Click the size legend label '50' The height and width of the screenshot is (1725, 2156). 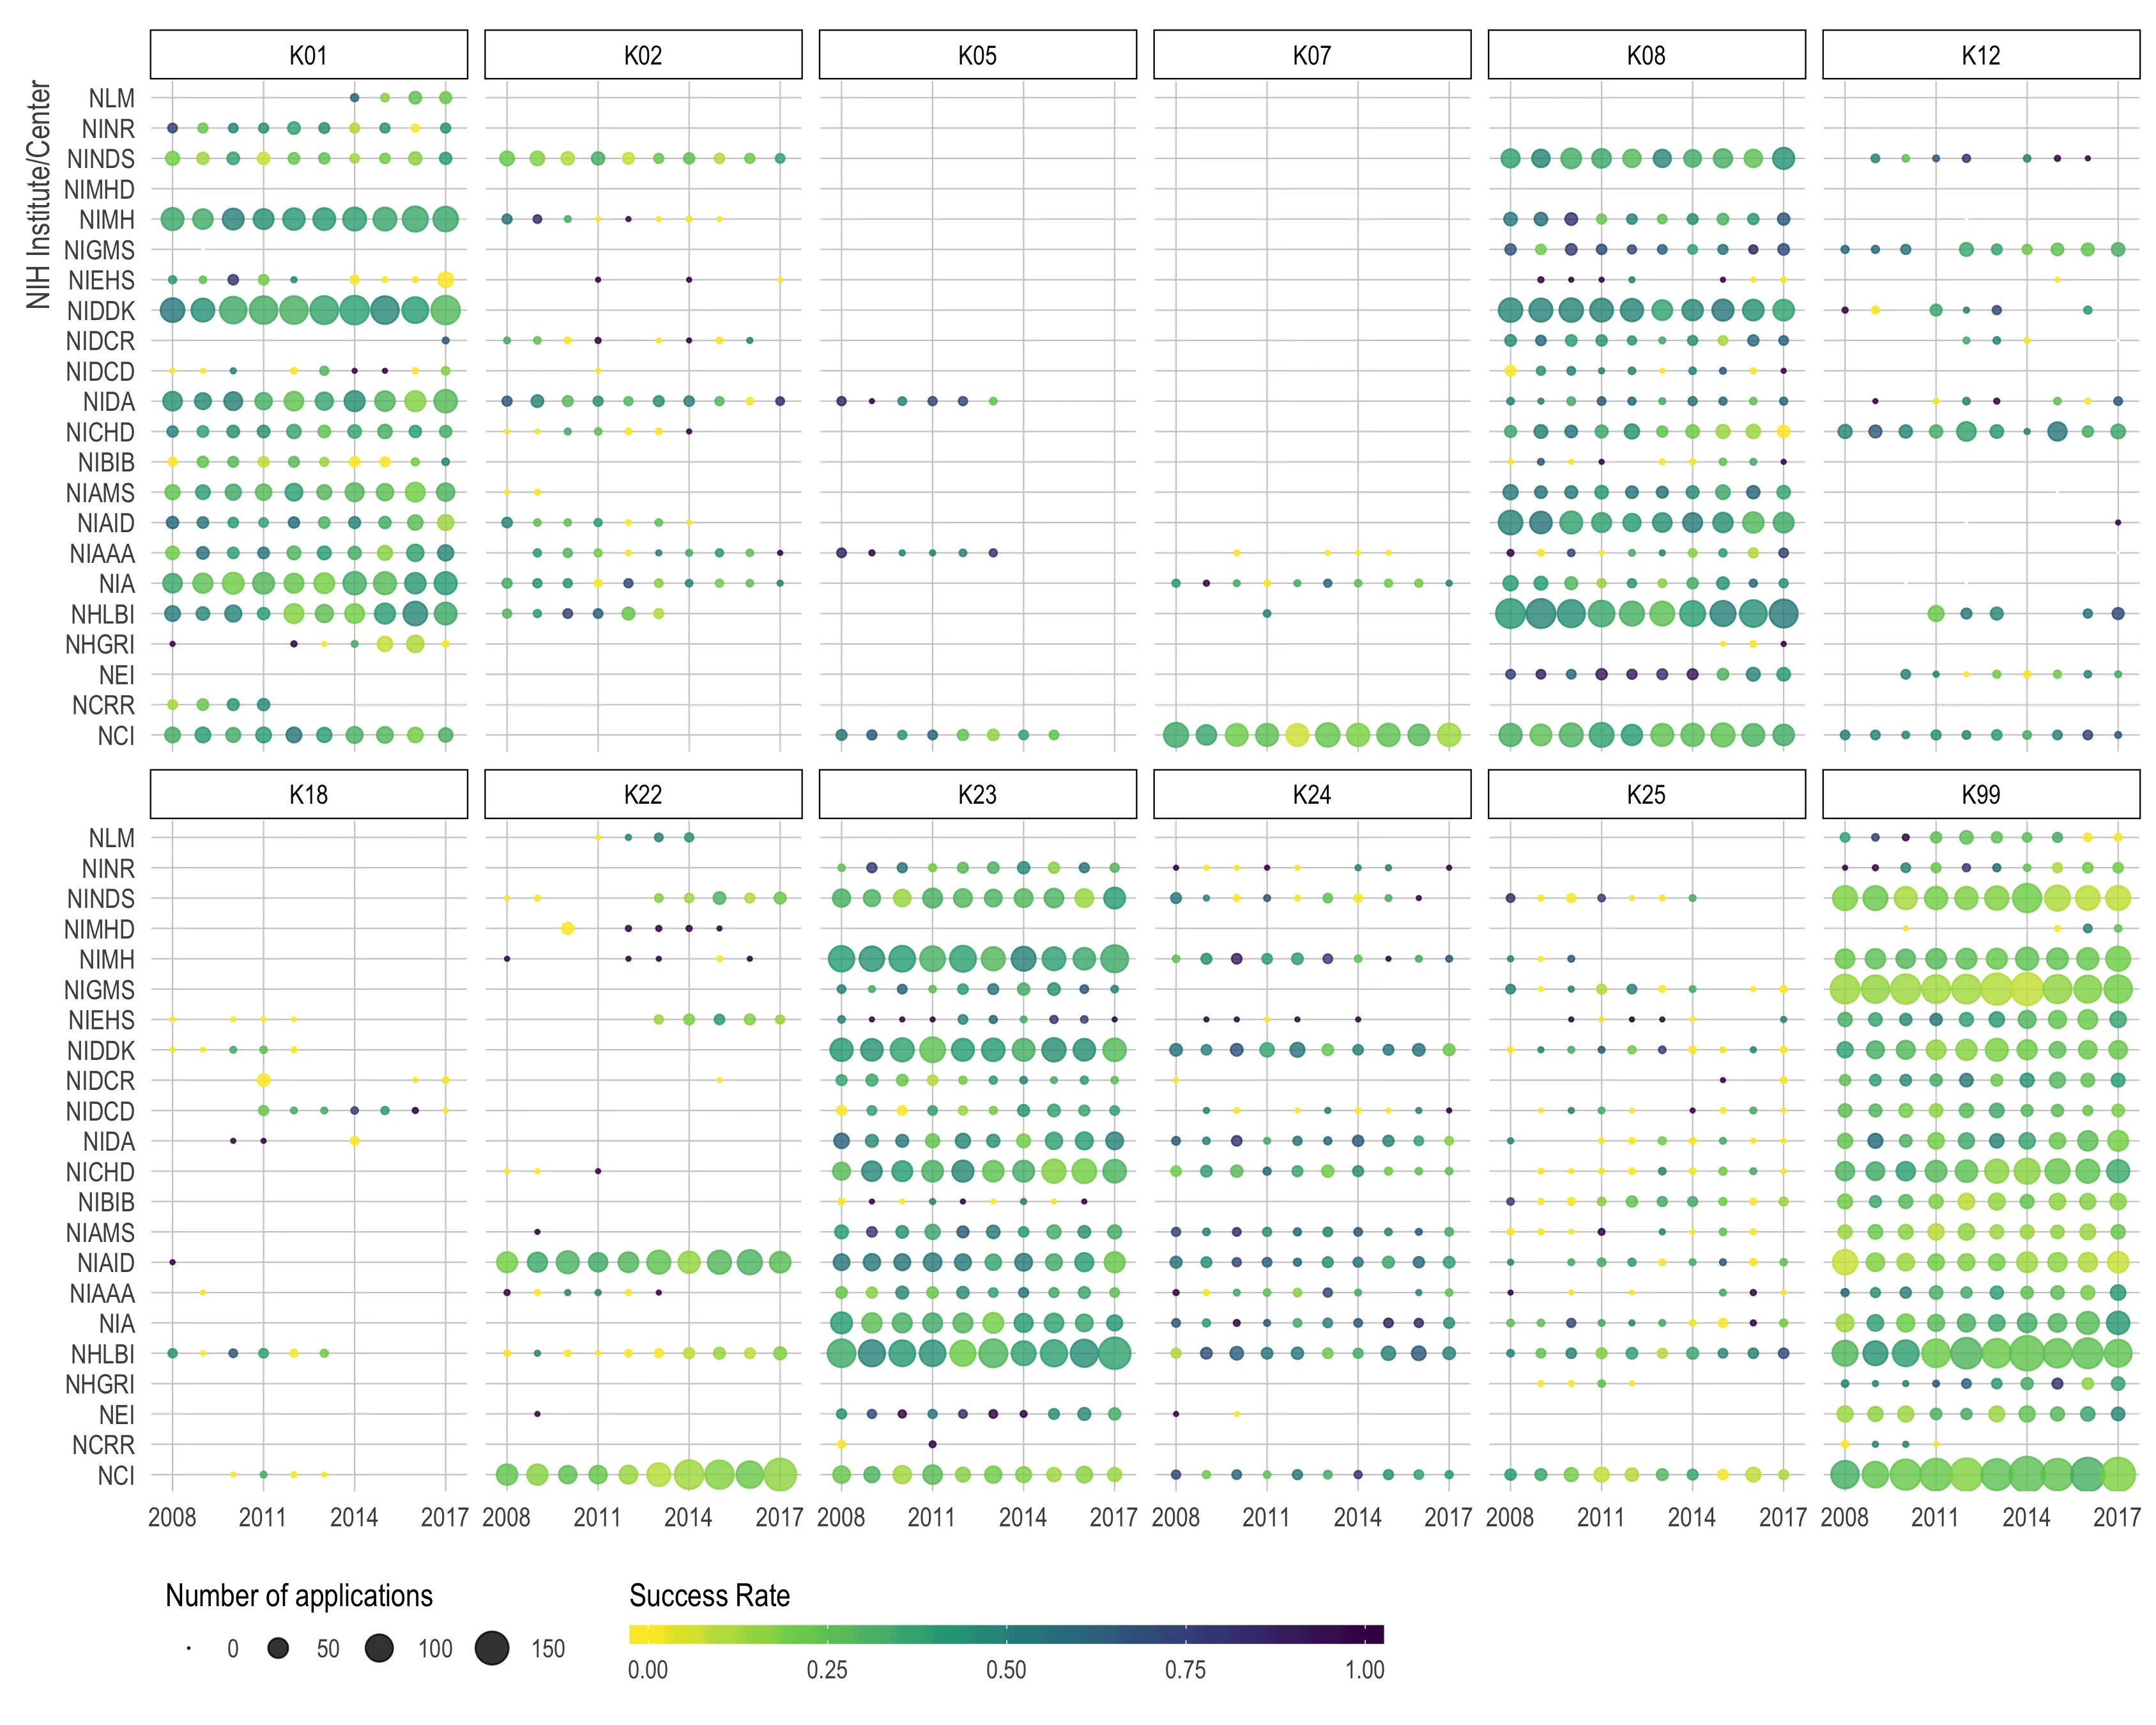click(x=328, y=1649)
